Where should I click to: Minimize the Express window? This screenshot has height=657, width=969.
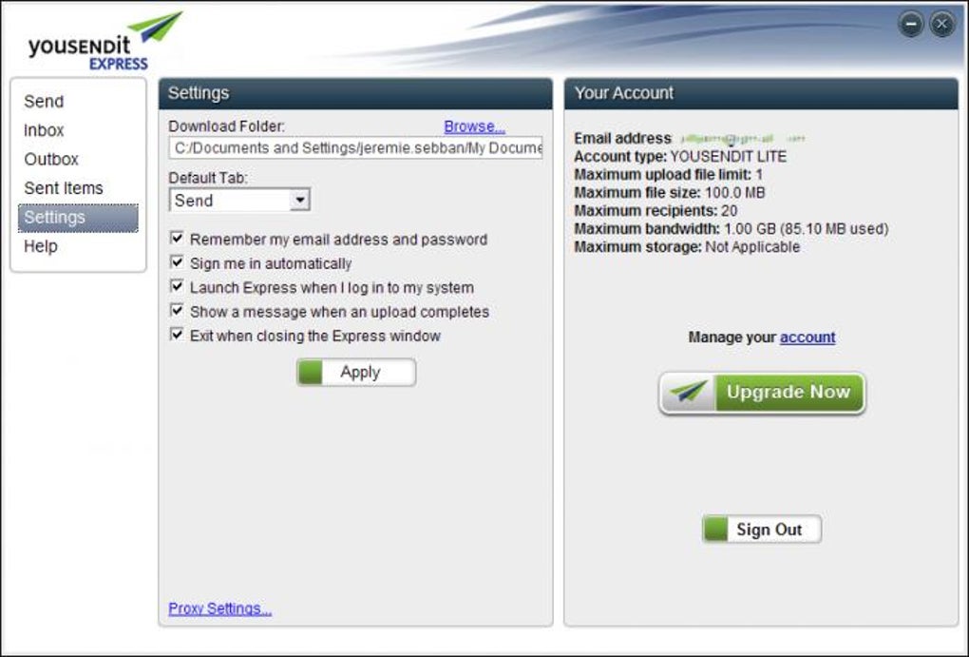911,25
